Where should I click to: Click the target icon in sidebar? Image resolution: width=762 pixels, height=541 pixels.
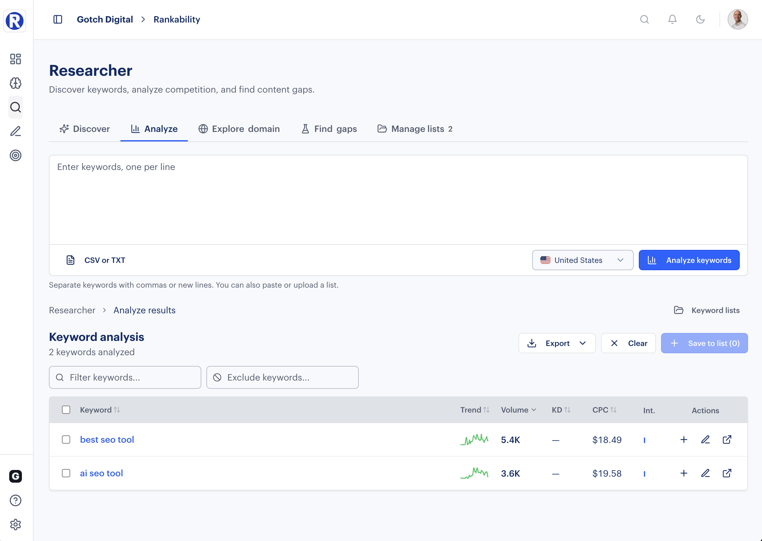[x=15, y=155]
